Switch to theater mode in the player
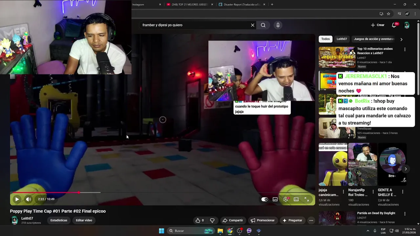Viewport: 420px width, 236px height. 296,199
